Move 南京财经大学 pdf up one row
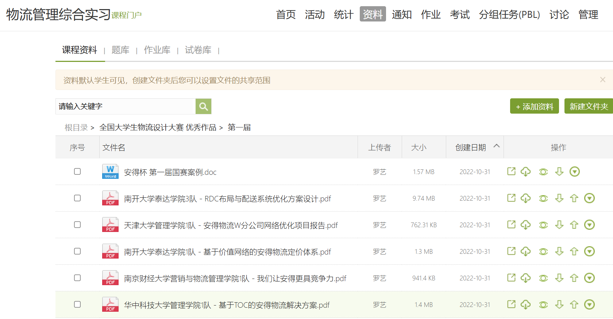This screenshot has width=613, height=319. coord(574,278)
